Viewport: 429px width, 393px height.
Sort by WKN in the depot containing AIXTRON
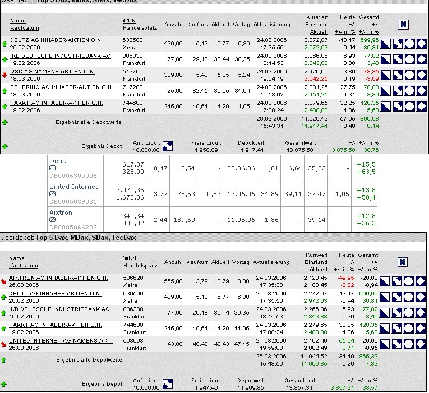[x=130, y=258]
